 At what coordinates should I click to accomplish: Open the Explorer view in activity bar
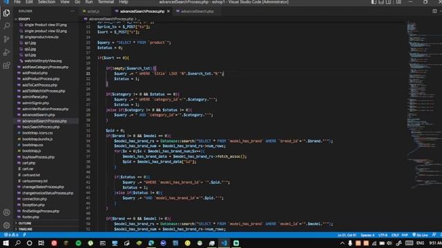tap(6, 13)
